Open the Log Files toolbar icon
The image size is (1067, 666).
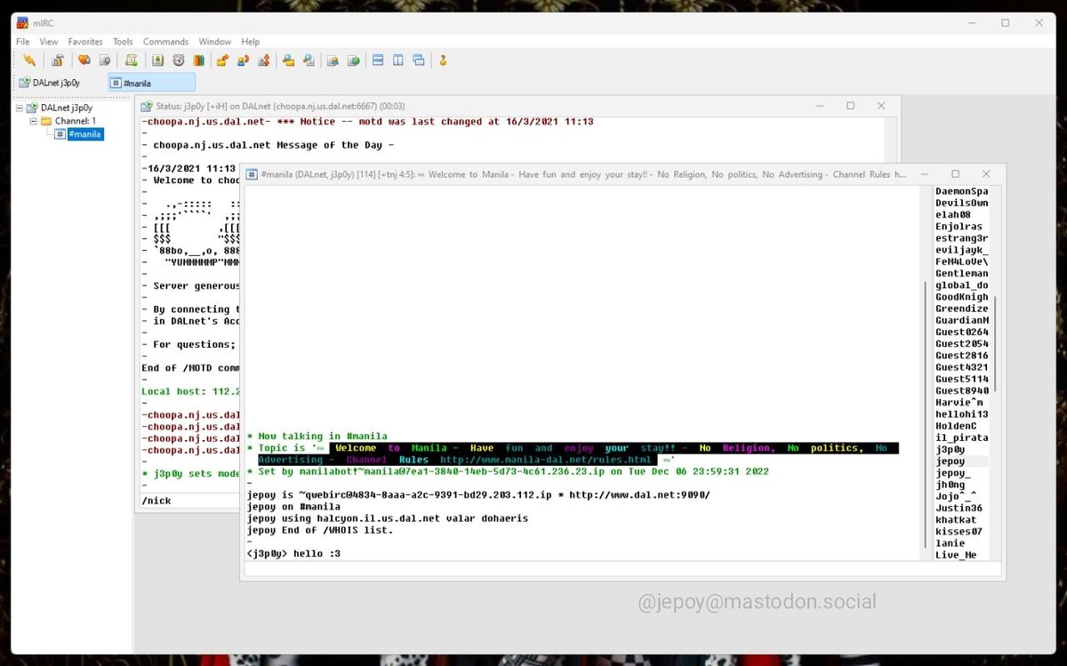309,60
